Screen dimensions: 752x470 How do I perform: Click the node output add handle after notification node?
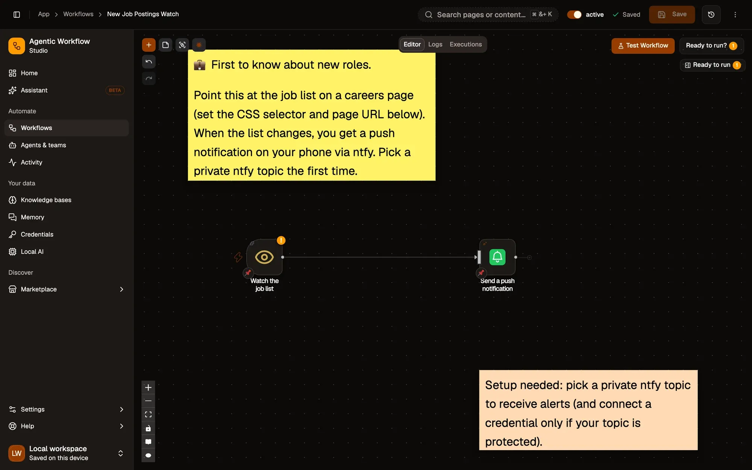[529, 258]
